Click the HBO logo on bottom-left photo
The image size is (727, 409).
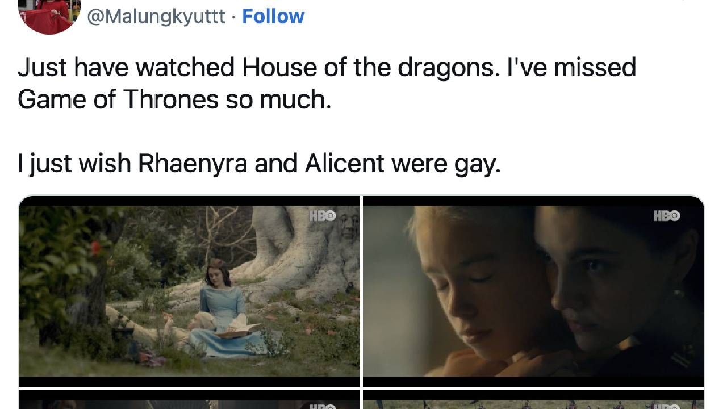[x=323, y=406]
